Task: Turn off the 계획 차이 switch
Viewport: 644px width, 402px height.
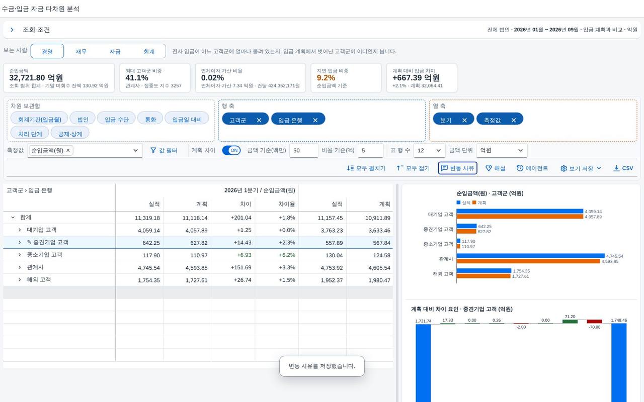Action: click(231, 150)
